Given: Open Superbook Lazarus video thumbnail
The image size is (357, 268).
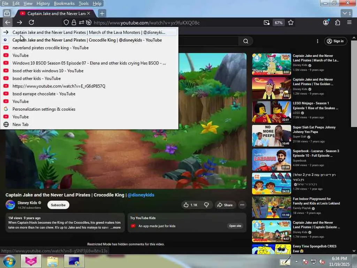Looking at the screenshot, I should click(271, 159).
